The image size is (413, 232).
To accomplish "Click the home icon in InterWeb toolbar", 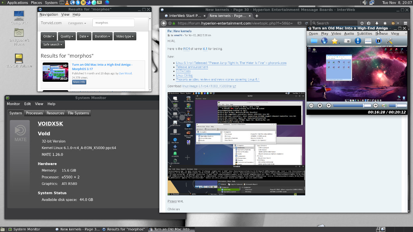I will (x=385, y=23).
